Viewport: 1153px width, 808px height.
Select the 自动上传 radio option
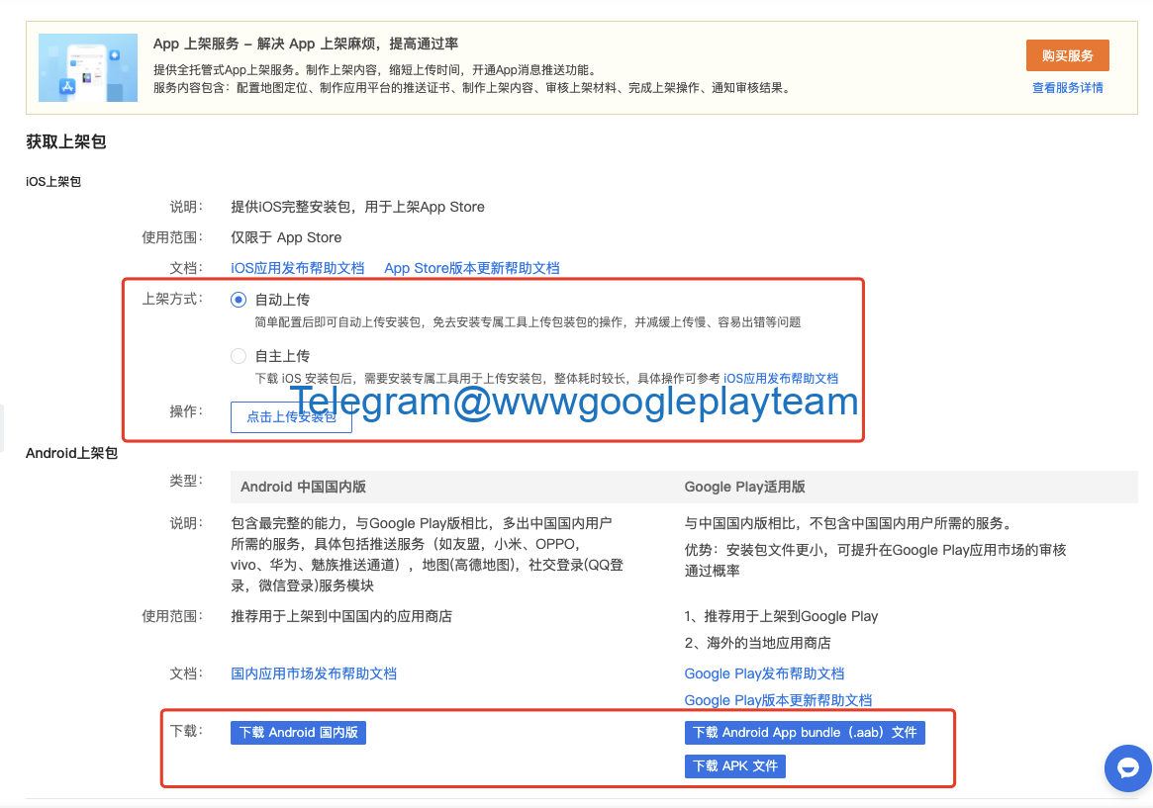point(239,300)
